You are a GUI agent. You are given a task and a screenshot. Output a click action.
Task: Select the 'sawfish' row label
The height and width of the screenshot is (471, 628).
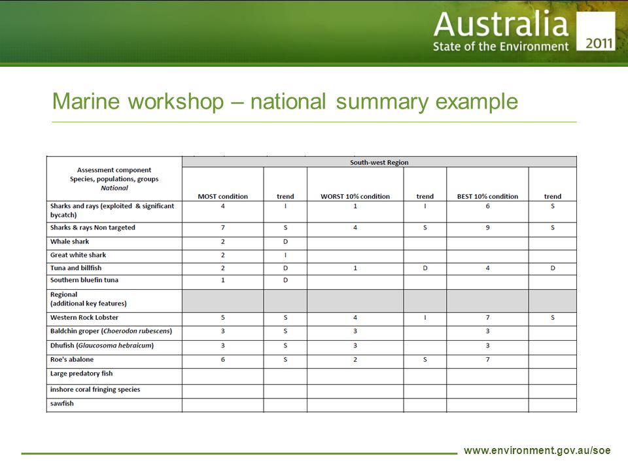pyautogui.click(x=61, y=404)
